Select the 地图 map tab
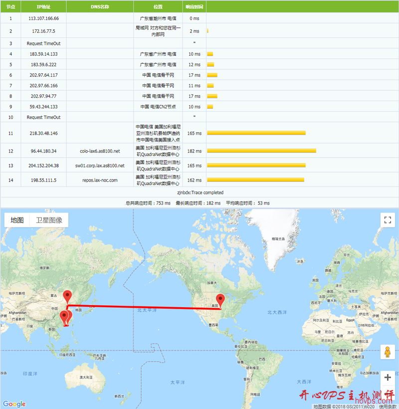This screenshot has height=409, width=399. pos(16,219)
